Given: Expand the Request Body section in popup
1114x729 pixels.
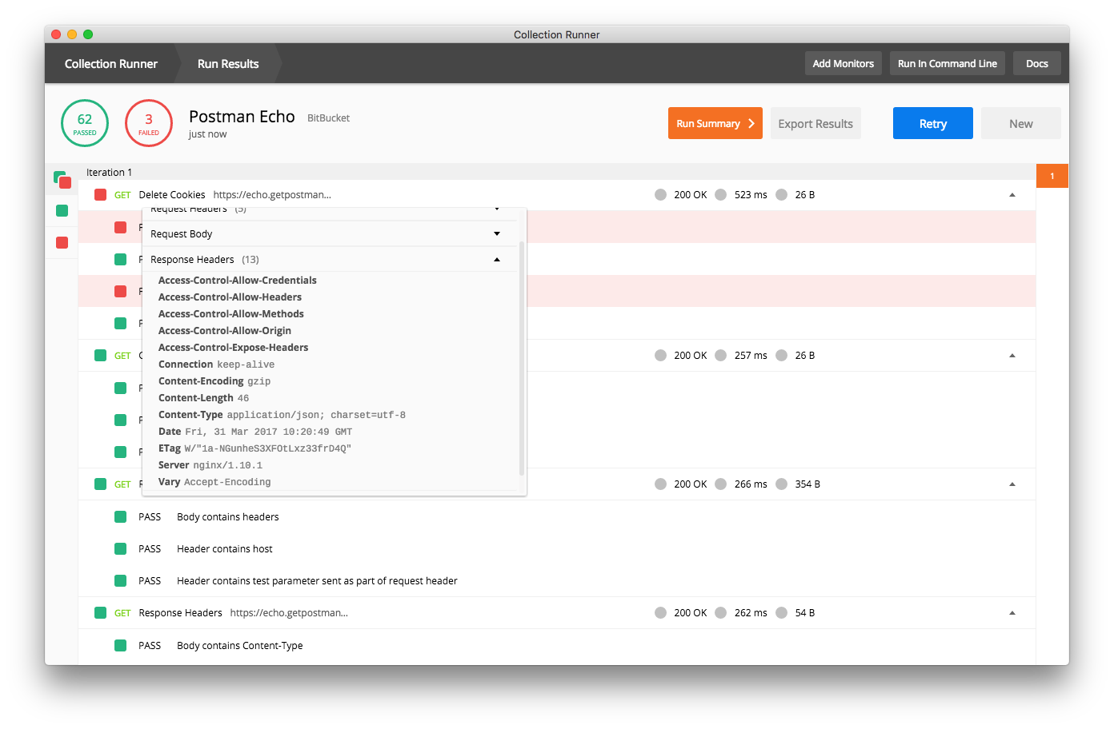Looking at the screenshot, I should click(x=497, y=234).
